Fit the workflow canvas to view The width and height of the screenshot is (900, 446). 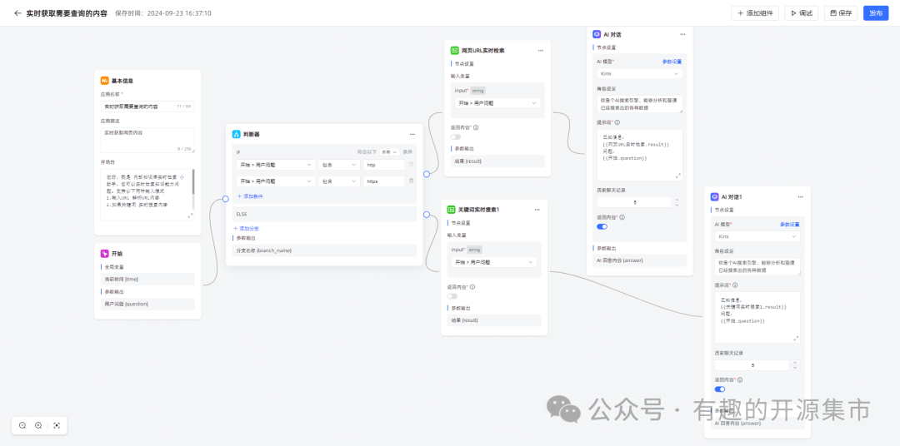click(x=57, y=425)
